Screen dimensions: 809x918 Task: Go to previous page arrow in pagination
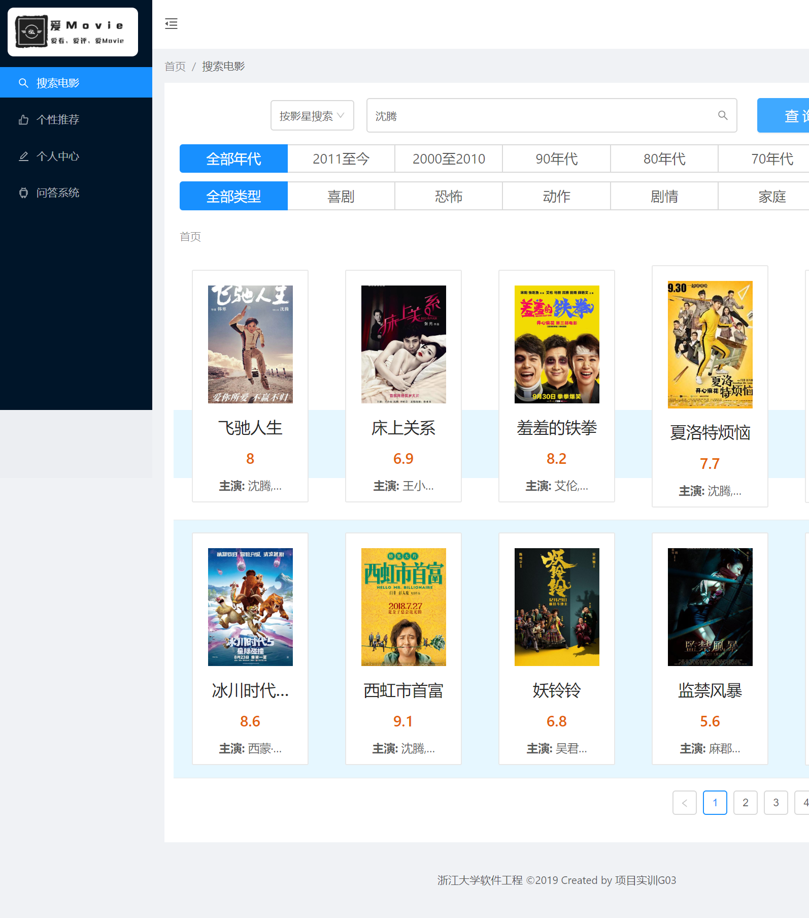[x=685, y=803]
